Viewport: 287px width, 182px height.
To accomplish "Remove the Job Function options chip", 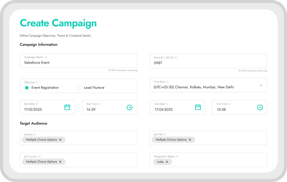I will point(60,162).
